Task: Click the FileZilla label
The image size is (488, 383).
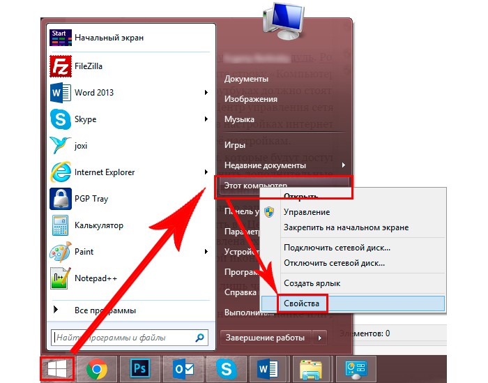Action: click(x=89, y=66)
